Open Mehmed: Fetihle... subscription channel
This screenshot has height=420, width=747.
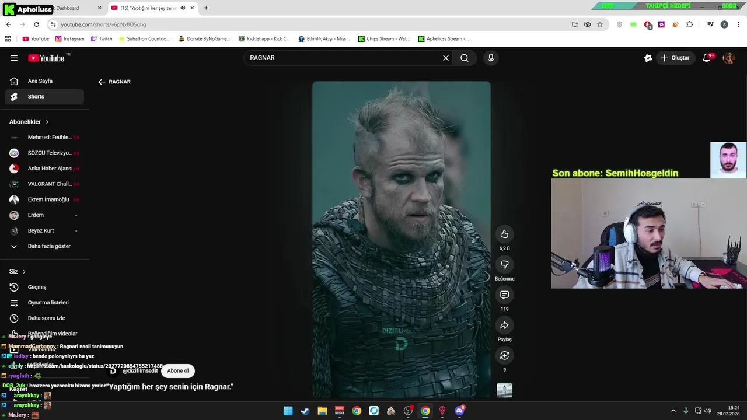click(44, 137)
